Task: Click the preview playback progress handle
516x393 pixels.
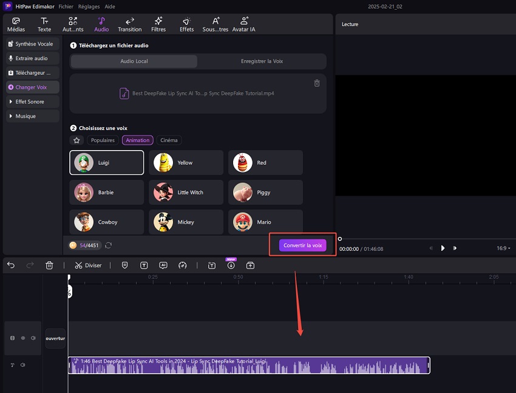Action: pos(340,239)
